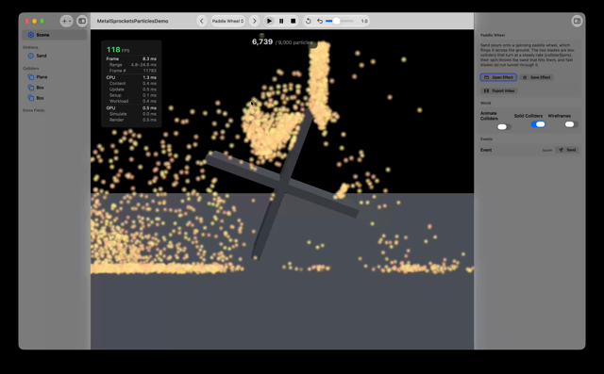This screenshot has width=604, height=374.
Task: Select the Scene item in sidebar
Action: [55, 35]
